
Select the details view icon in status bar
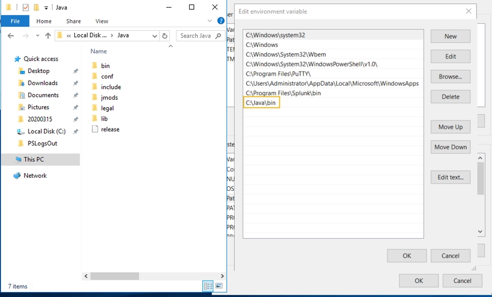click(x=208, y=286)
